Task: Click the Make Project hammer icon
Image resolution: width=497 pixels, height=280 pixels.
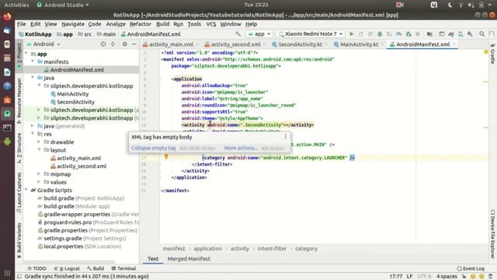Action: click(238, 34)
